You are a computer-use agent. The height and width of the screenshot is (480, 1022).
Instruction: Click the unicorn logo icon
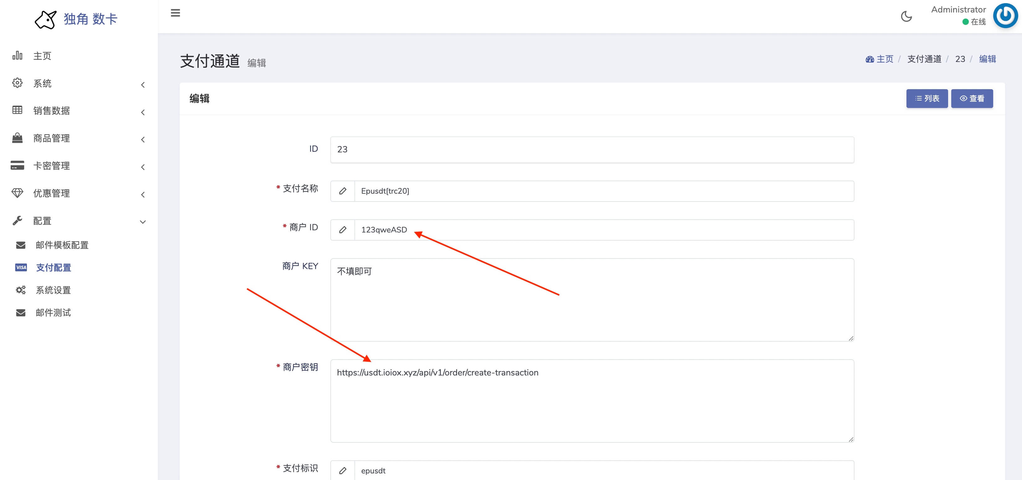click(x=45, y=19)
